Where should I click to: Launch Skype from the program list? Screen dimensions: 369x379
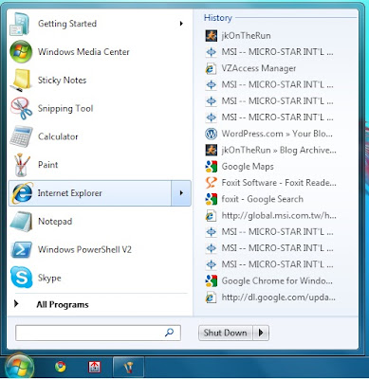[x=49, y=278]
